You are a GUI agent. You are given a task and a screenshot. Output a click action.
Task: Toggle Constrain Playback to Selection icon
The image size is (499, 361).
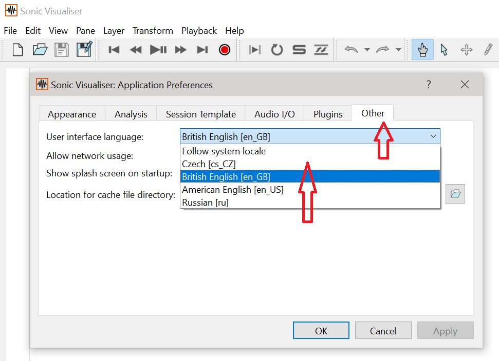[x=255, y=50]
